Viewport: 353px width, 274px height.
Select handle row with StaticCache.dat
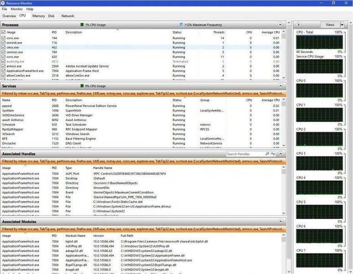(x=141, y=202)
